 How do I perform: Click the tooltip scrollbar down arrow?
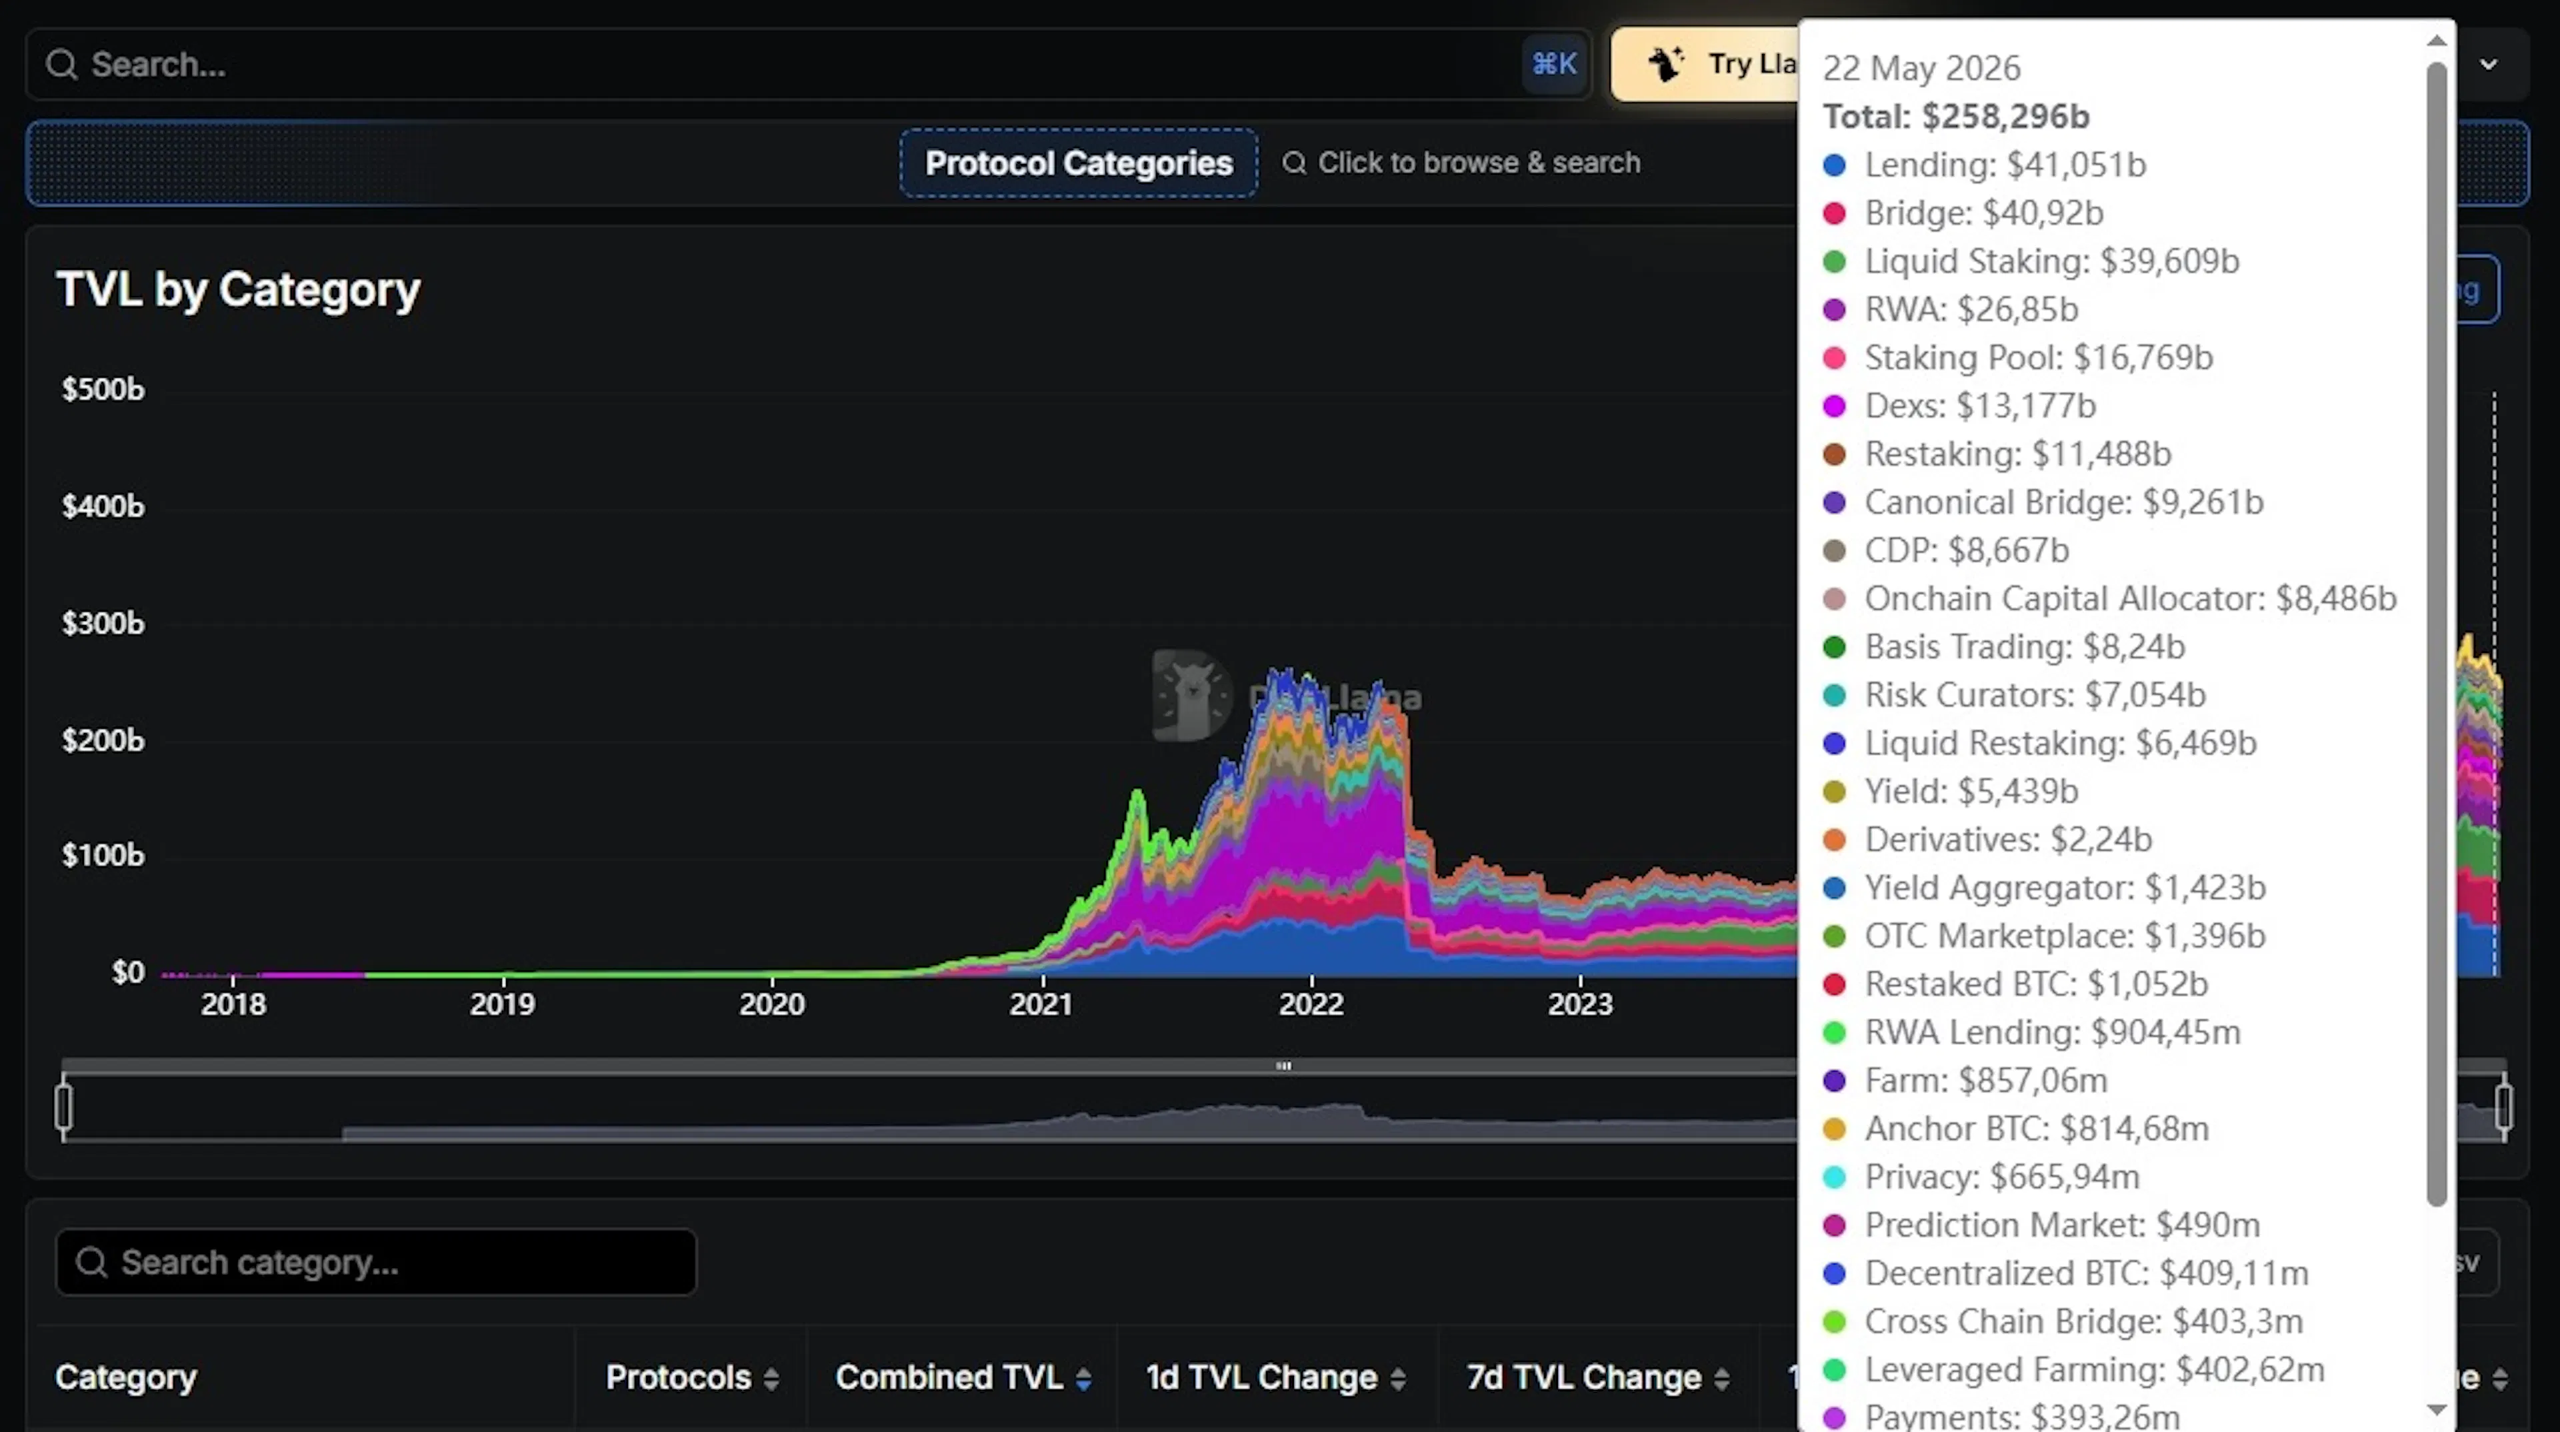click(2437, 1410)
